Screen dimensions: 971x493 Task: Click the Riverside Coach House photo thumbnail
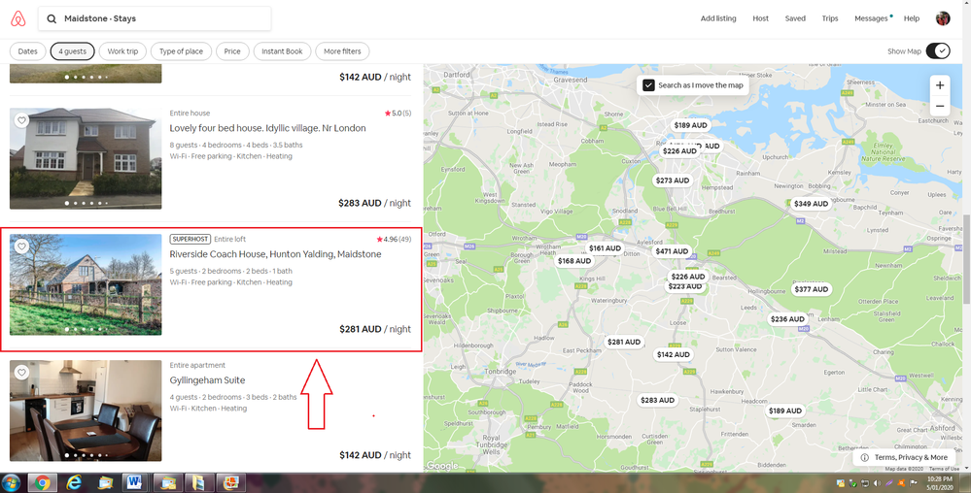86,284
